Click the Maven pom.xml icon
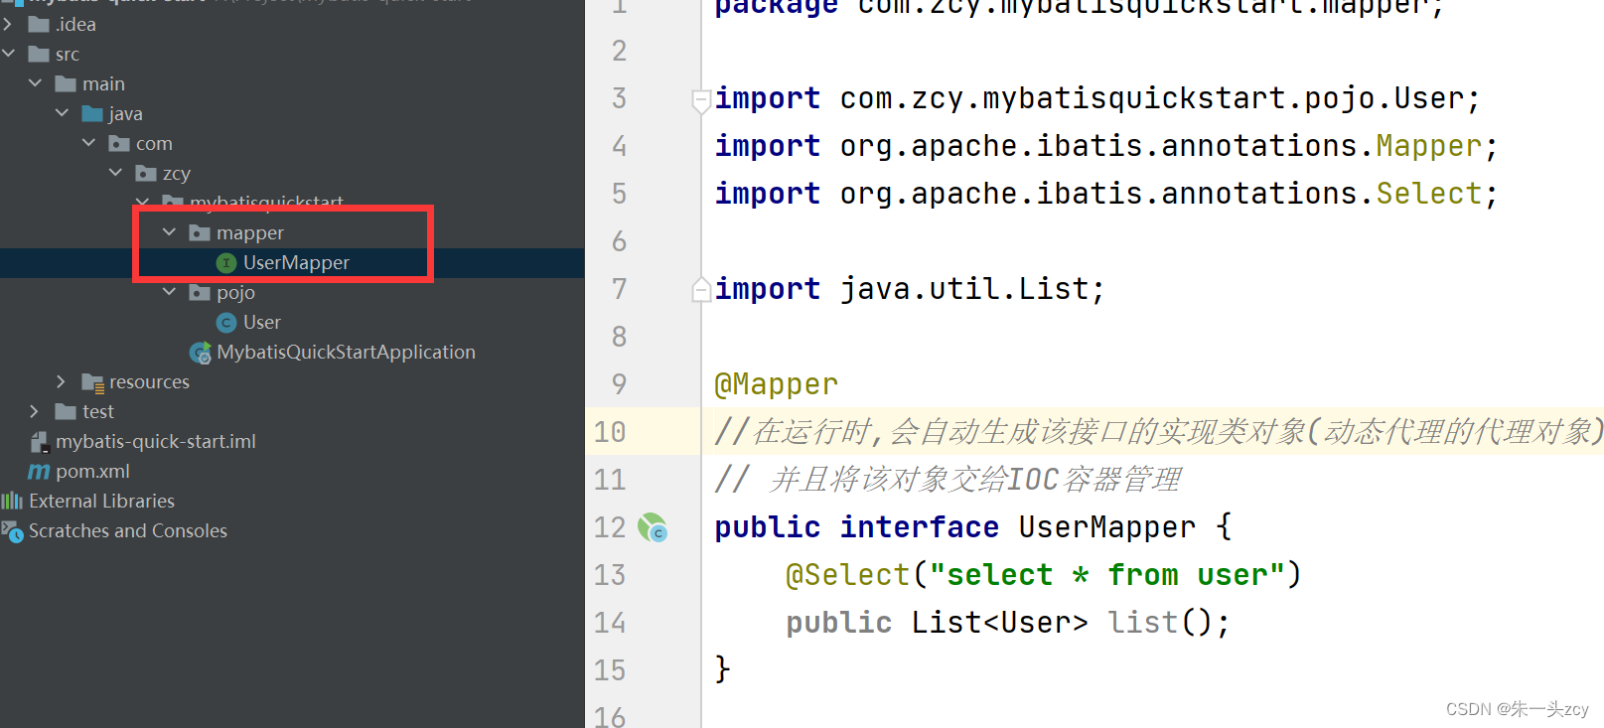This screenshot has height=728, width=1604. tap(39, 472)
